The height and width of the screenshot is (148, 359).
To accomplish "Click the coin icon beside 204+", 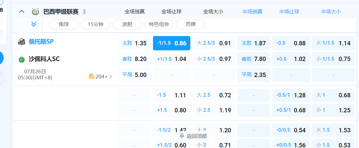I will (92, 77).
